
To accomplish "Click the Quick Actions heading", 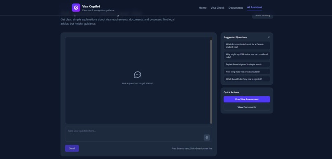I will (x=231, y=92).
